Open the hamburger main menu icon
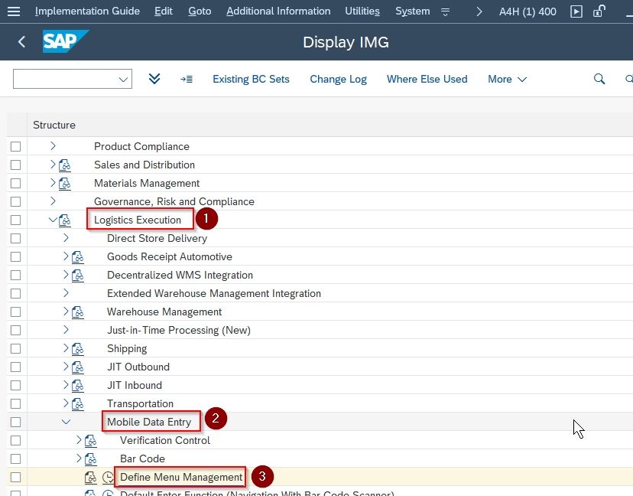Screen dimensions: 633x496 tap(14, 11)
